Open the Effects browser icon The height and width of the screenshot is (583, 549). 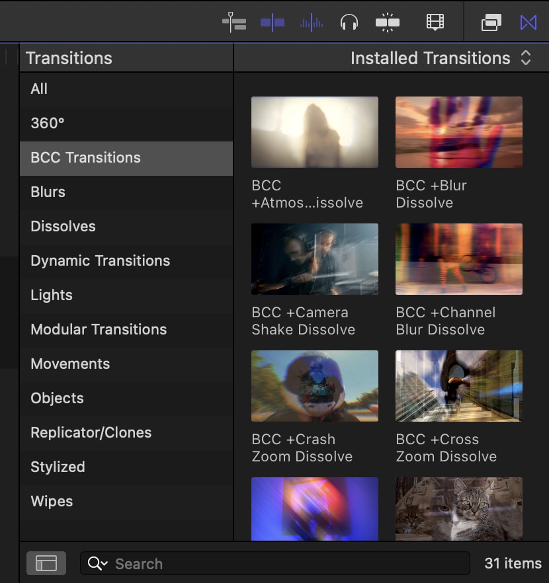pos(491,22)
